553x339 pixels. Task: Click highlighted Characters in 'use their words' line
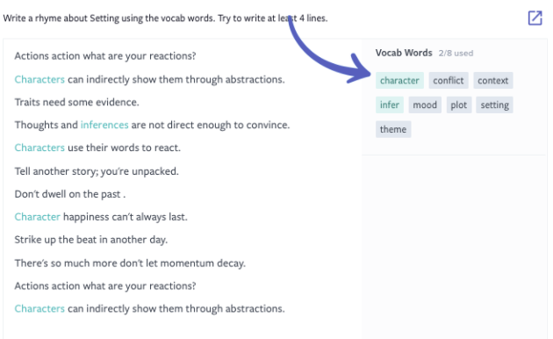point(39,148)
